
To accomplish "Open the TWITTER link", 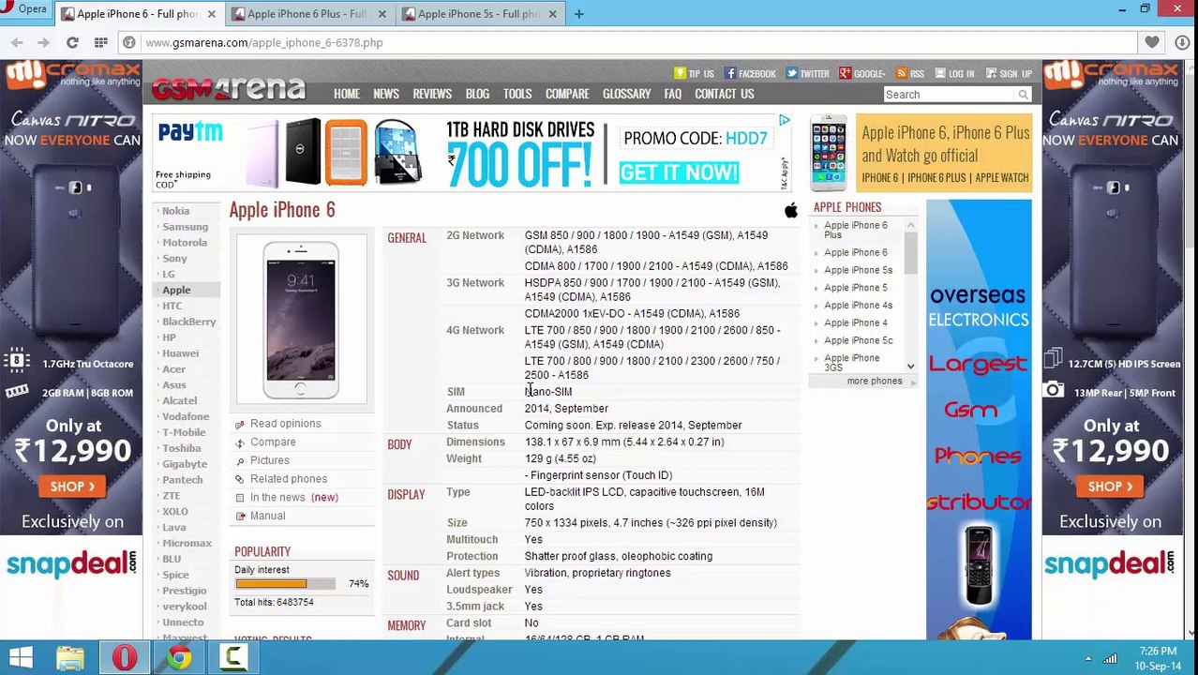I will [807, 73].
